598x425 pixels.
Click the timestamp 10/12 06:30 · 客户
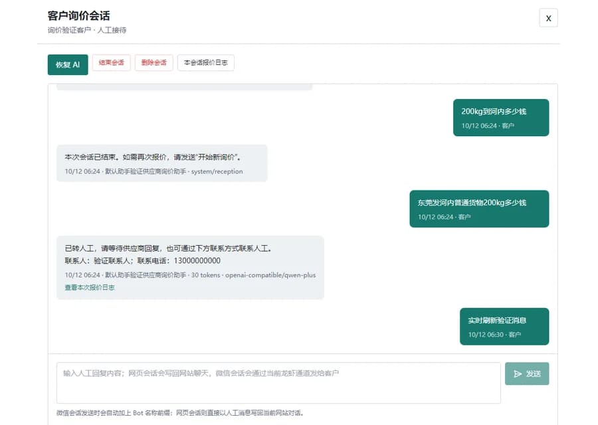point(494,335)
